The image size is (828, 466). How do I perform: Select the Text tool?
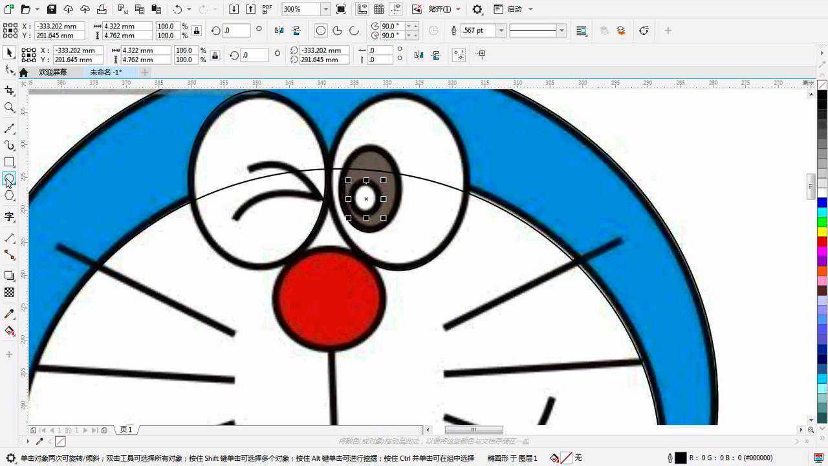(x=9, y=216)
